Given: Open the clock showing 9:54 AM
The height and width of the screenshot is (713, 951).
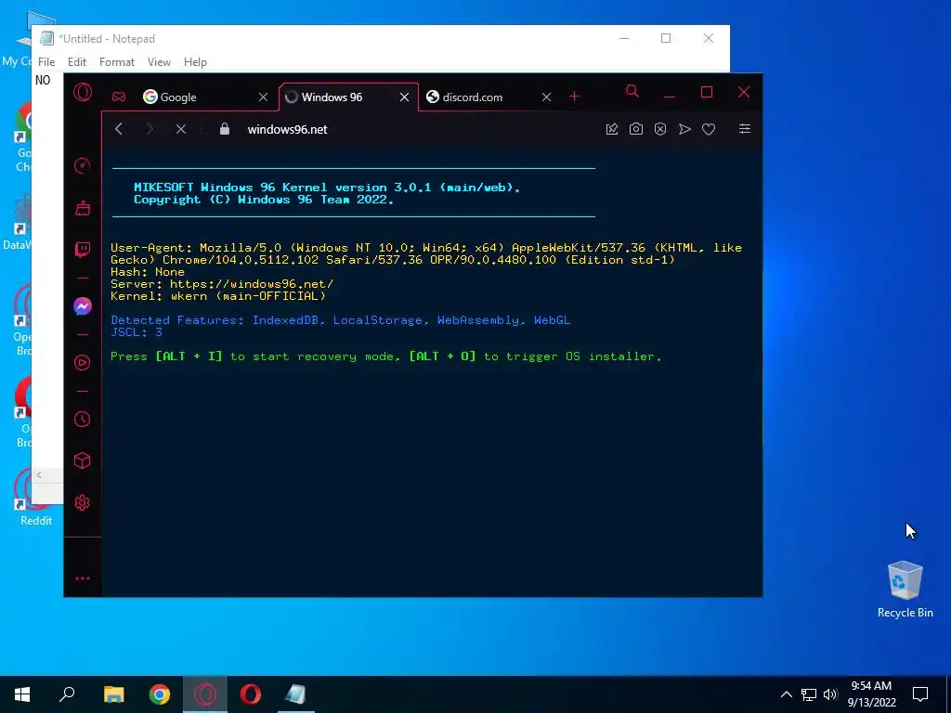Looking at the screenshot, I should [x=871, y=694].
